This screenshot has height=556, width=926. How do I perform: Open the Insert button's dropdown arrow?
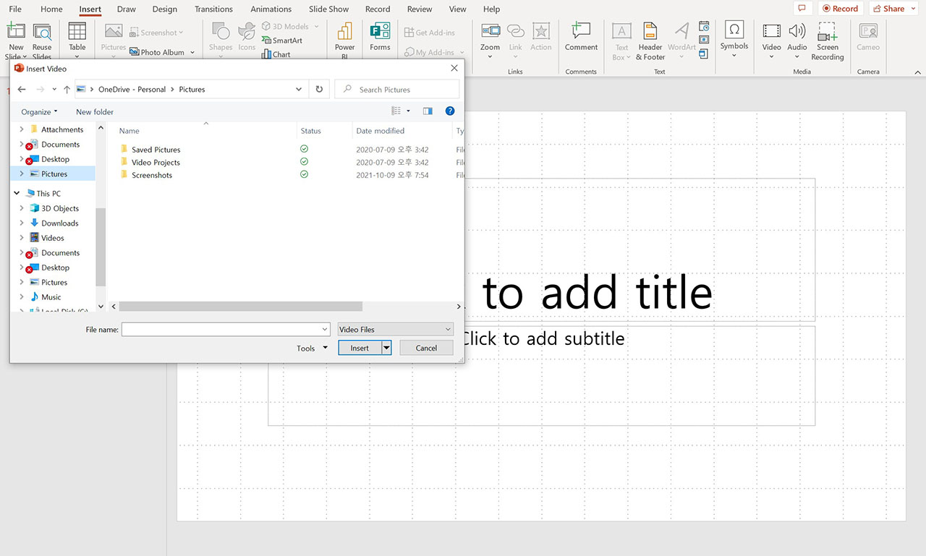tap(386, 348)
